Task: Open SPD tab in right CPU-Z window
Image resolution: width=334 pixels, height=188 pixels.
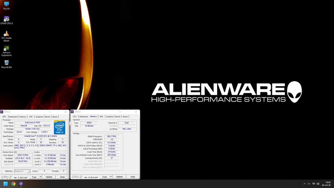Action: pos(102,117)
